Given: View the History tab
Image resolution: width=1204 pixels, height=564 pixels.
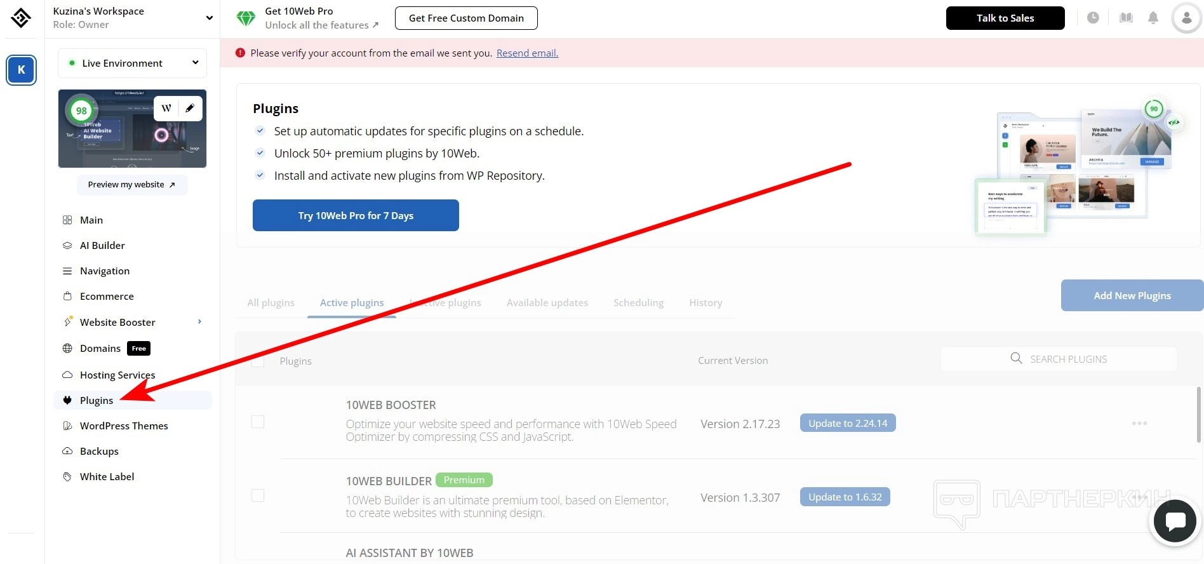Looking at the screenshot, I should [x=706, y=302].
